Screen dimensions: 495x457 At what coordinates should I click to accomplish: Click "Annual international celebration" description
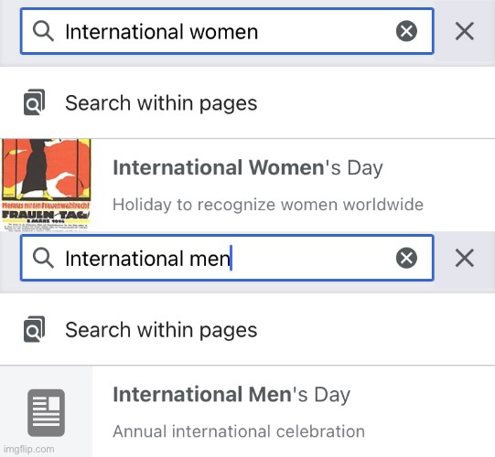click(239, 431)
